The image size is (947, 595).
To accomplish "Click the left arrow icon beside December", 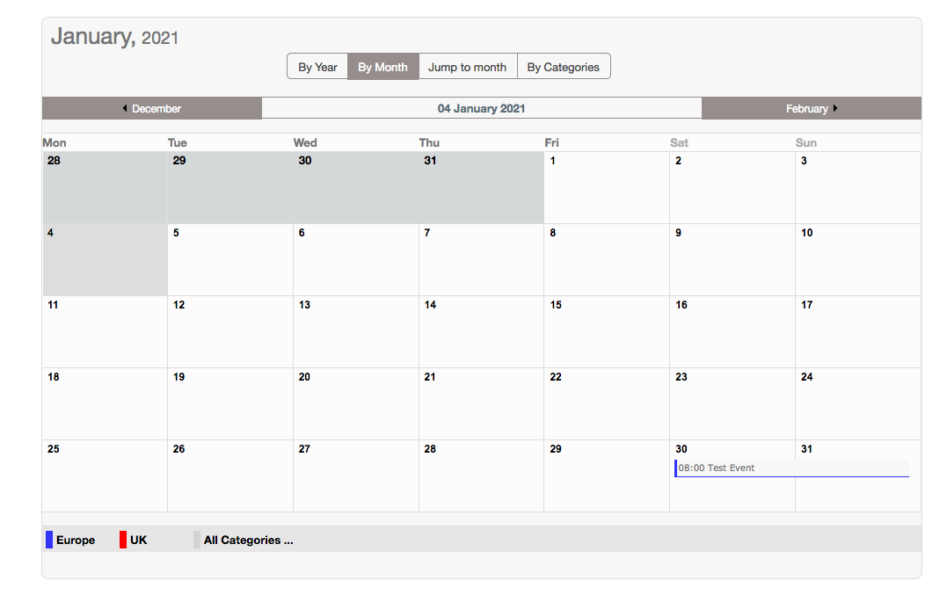I will coord(125,108).
